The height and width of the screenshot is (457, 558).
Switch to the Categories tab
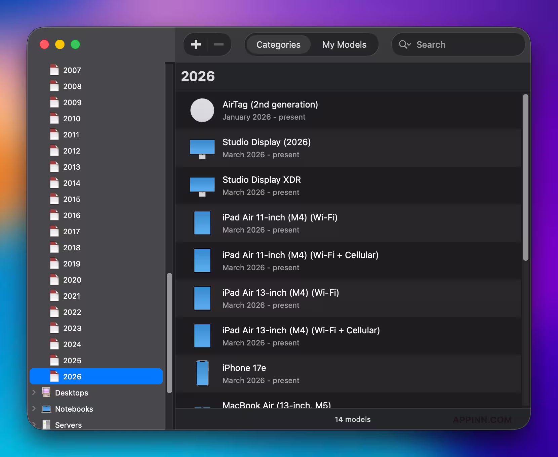pyautogui.click(x=278, y=44)
